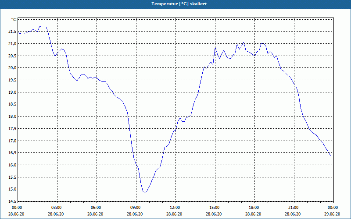Click the °C unit label on y-axis
Viewport: 351px width, 219px height.
coord(14,20)
